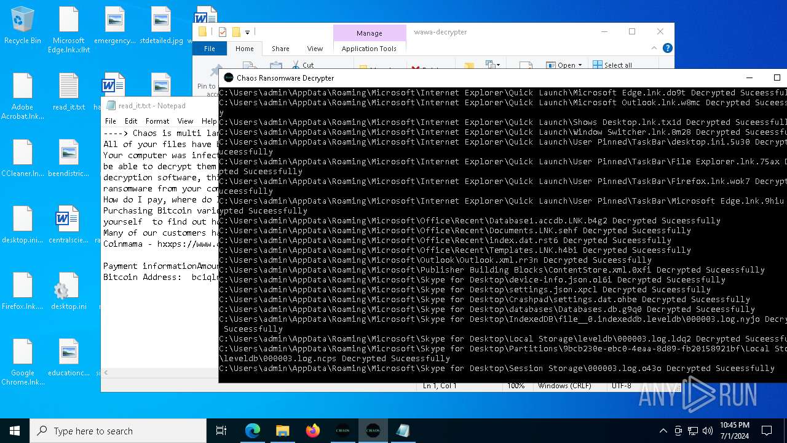This screenshot has height=443, width=787.
Task: Select the stdetailed.jpg desktop file
Action: (x=161, y=26)
